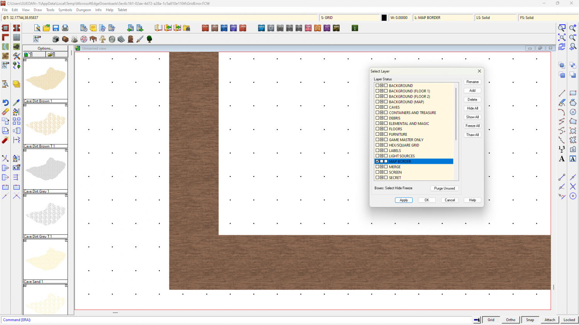
Task: Click the treasure chest symbol catalog icon
Action: pyautogui.click(x=65, y=39)
